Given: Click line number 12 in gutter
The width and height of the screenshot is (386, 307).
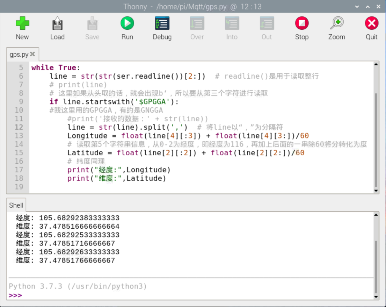Looking at the screenshot, I should (19, 127).
